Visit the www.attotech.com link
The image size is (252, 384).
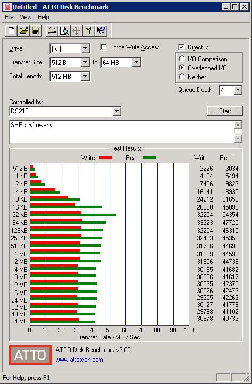(x=79, y=360)
